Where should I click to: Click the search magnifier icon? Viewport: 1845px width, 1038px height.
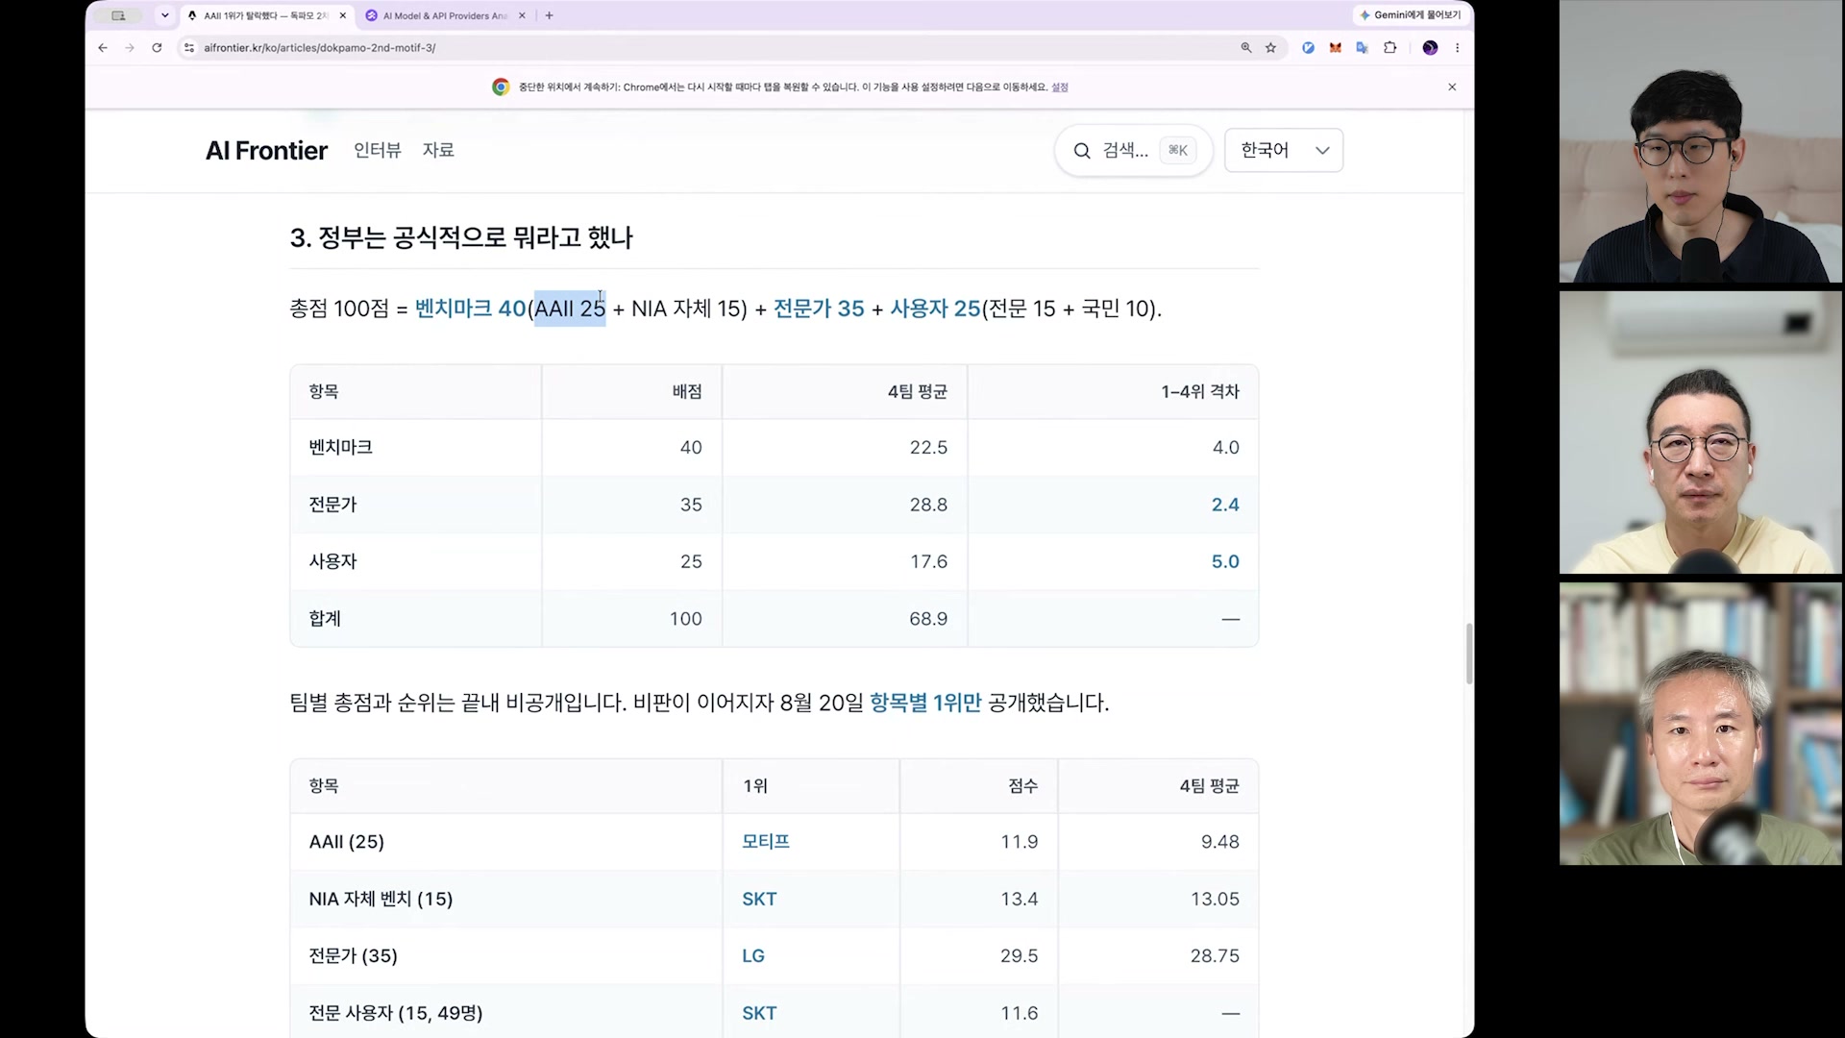pos(1082,151)
